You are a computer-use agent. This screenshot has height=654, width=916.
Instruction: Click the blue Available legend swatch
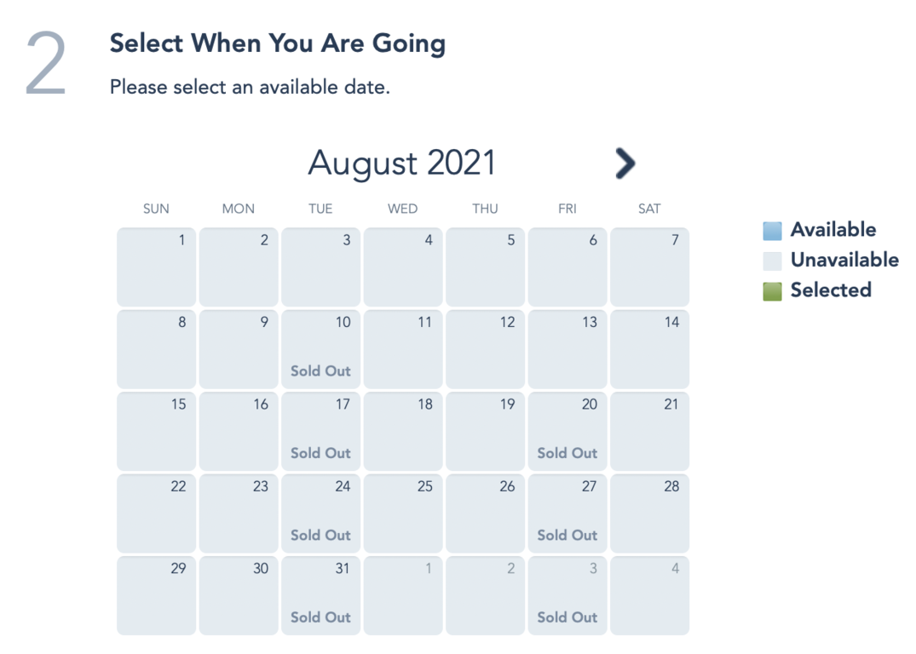click(x=772, y=230)
